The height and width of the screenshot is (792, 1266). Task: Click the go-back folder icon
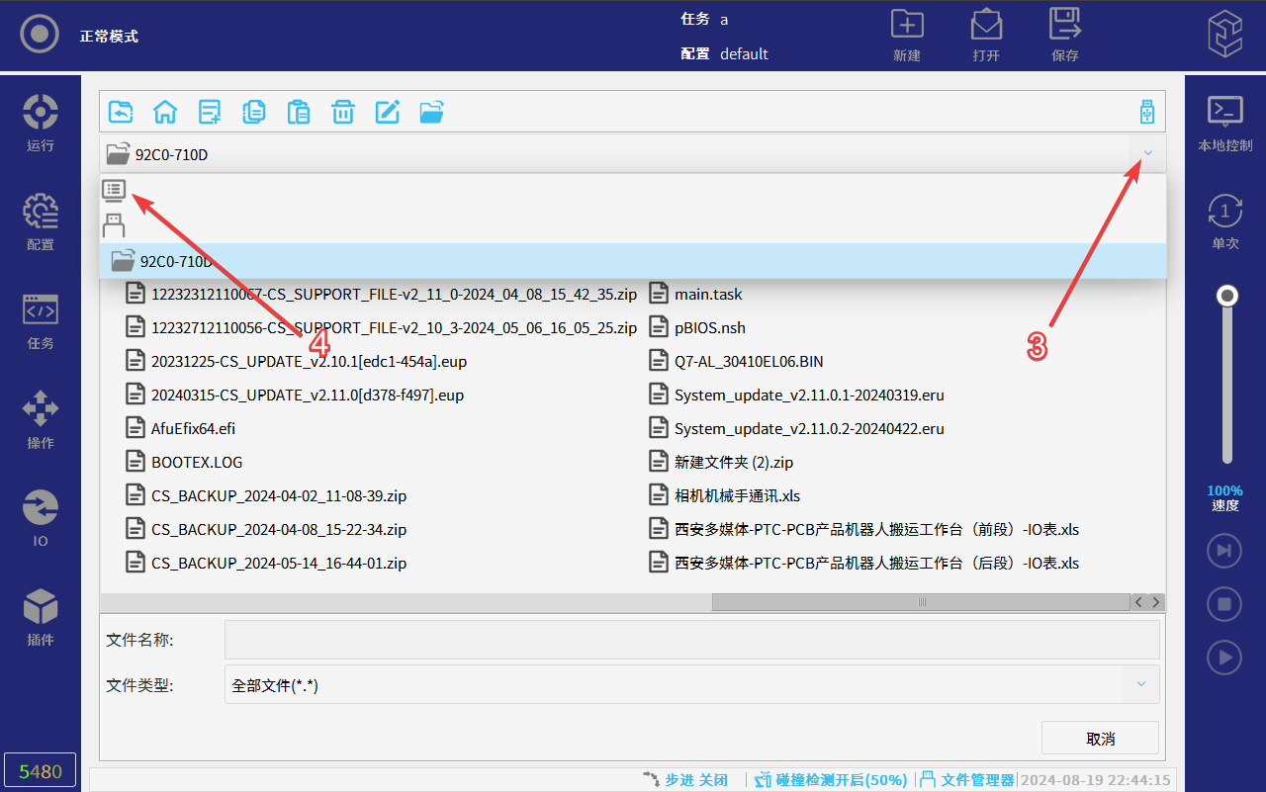pyautogui.click(x=121, y=112)
